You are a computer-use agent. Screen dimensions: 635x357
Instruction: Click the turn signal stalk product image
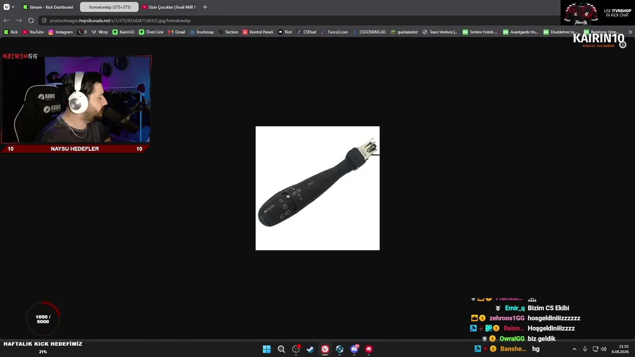coord(317,188)
